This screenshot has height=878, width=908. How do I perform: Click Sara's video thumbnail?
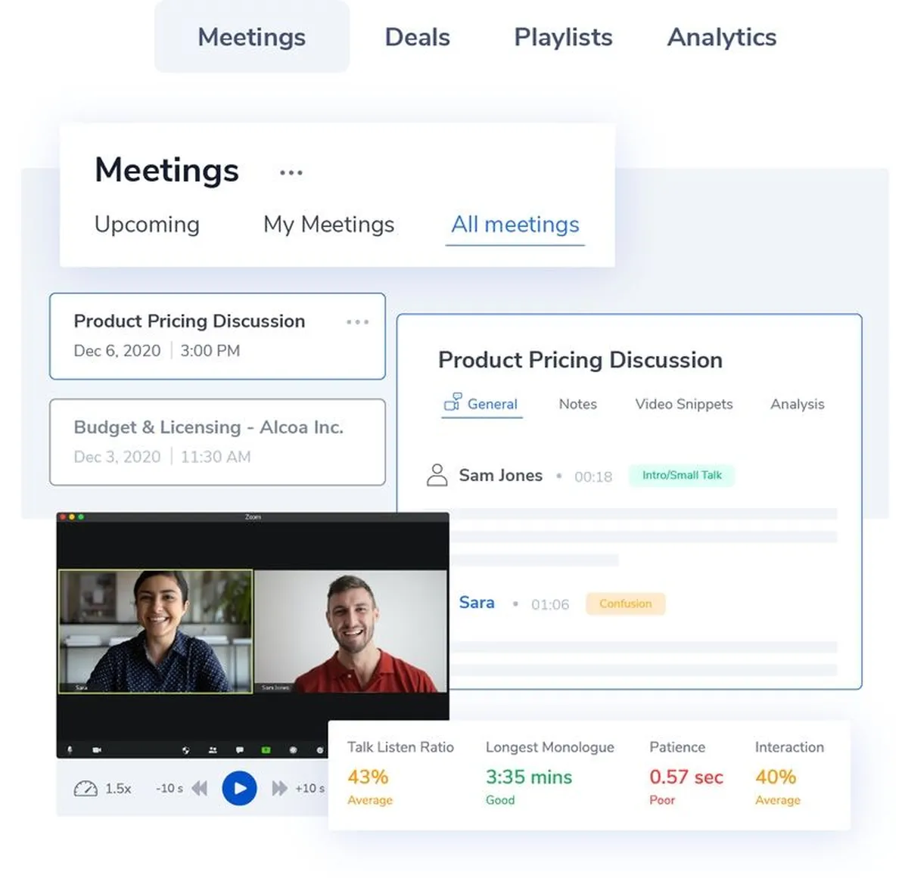(x=156, y=631)
